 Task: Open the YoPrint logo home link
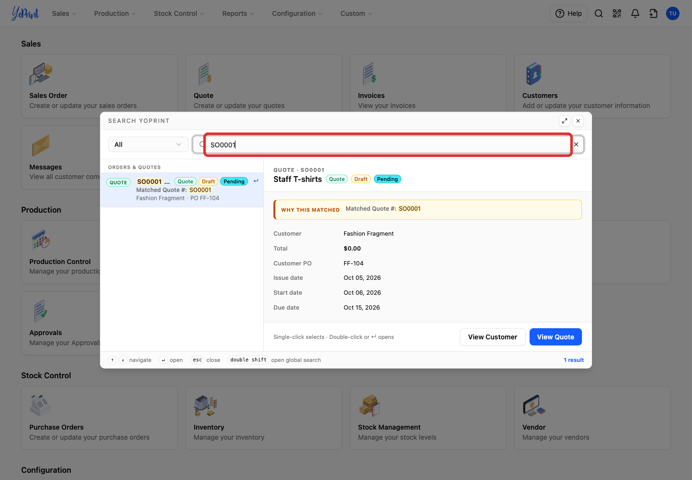pos(25,13)
